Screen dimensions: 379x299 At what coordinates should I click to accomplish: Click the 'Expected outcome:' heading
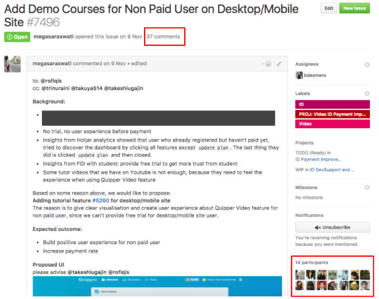pyautogui.click(x=57, y=229)
